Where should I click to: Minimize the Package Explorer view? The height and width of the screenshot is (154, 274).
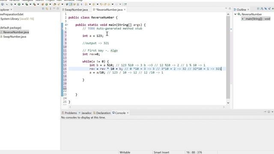click(54, 9)
